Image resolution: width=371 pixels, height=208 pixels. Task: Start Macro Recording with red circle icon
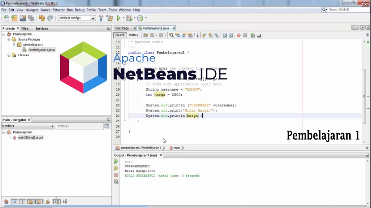[x=239, y=35]
